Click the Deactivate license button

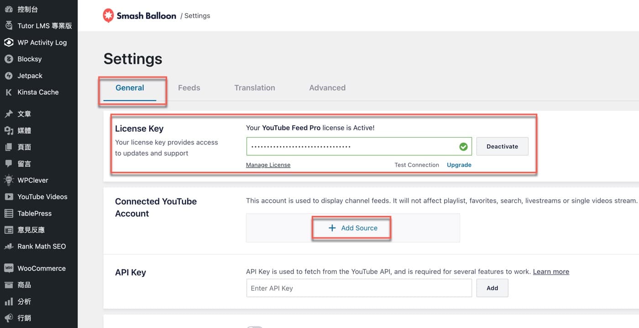tap(503, 147)
